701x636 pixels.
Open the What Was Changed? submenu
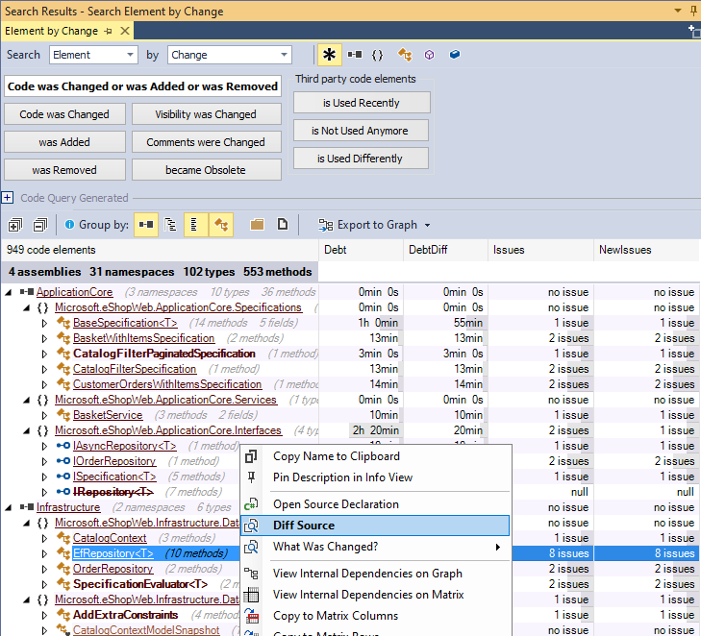(375, 547)
